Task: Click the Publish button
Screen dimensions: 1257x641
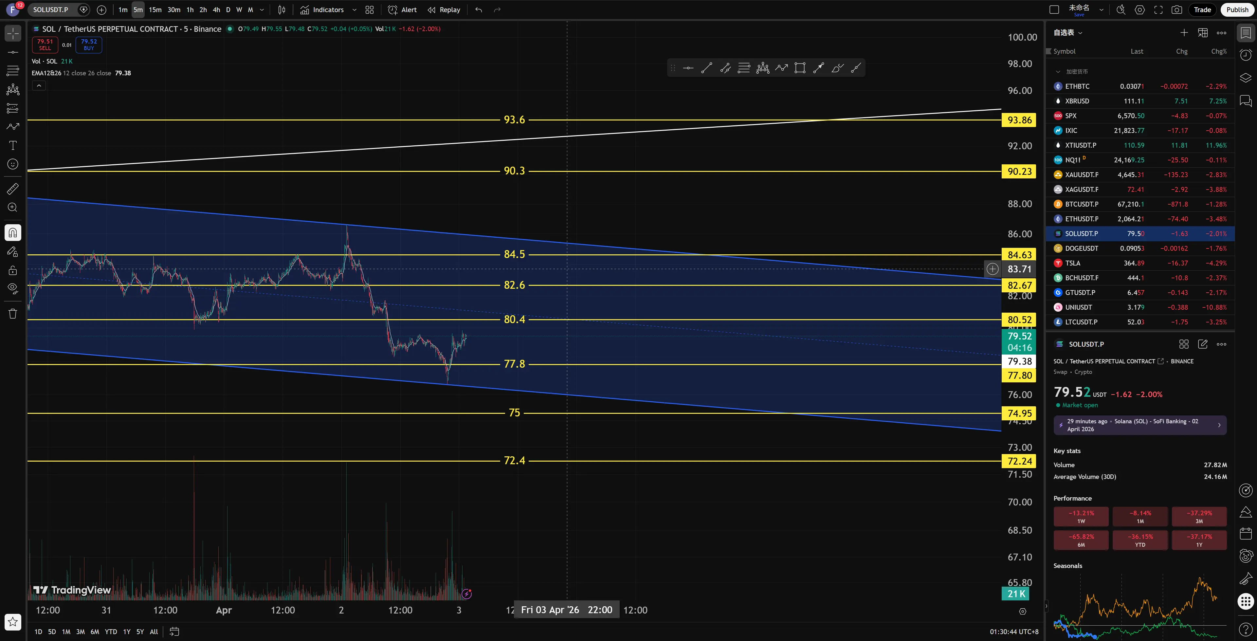Action: click(x=1237, y=10)
